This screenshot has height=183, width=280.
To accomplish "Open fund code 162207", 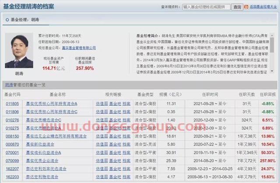I will (x=12, y=169).
